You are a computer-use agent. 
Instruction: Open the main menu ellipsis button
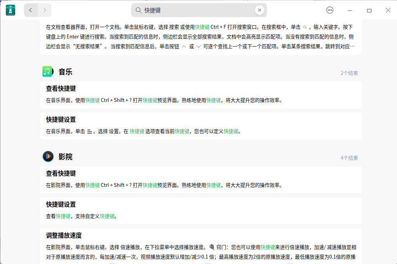[x=329, y=10]
